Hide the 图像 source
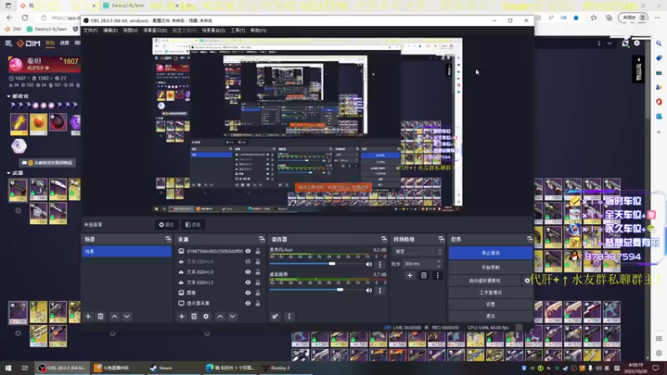This screenshot has height=375, width=667. 248,293
